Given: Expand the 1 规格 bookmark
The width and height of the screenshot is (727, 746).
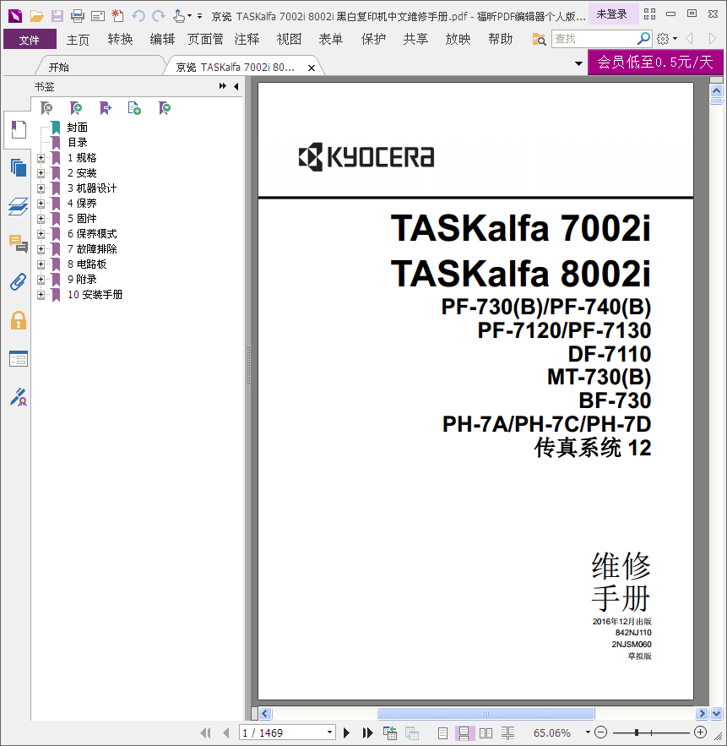Looking at the screenshot, I should 41,158.
